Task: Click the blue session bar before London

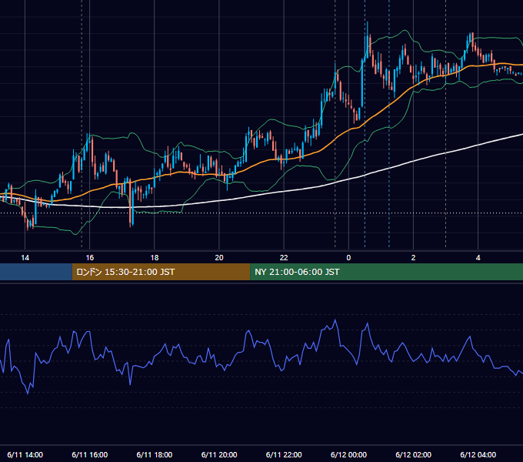Action: click(x=36, y=272)
